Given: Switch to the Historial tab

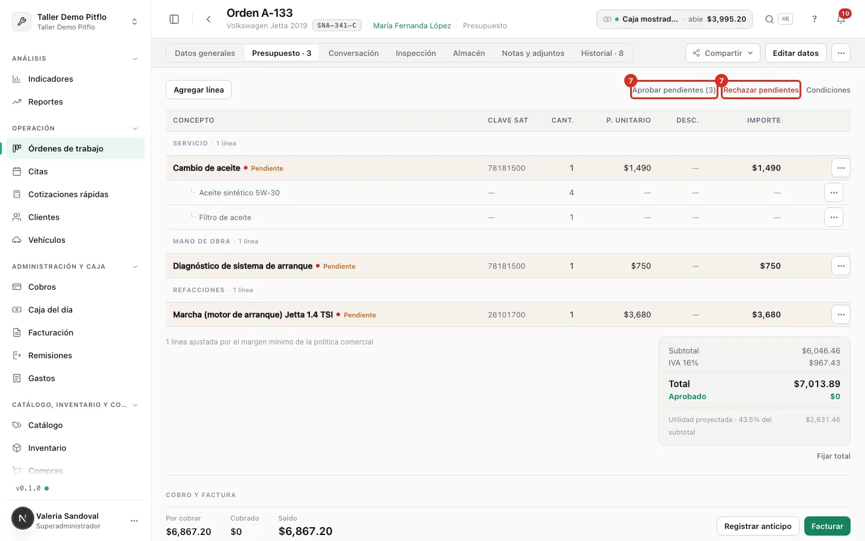Looking at the screenshot, I should (x=602, y=53).
